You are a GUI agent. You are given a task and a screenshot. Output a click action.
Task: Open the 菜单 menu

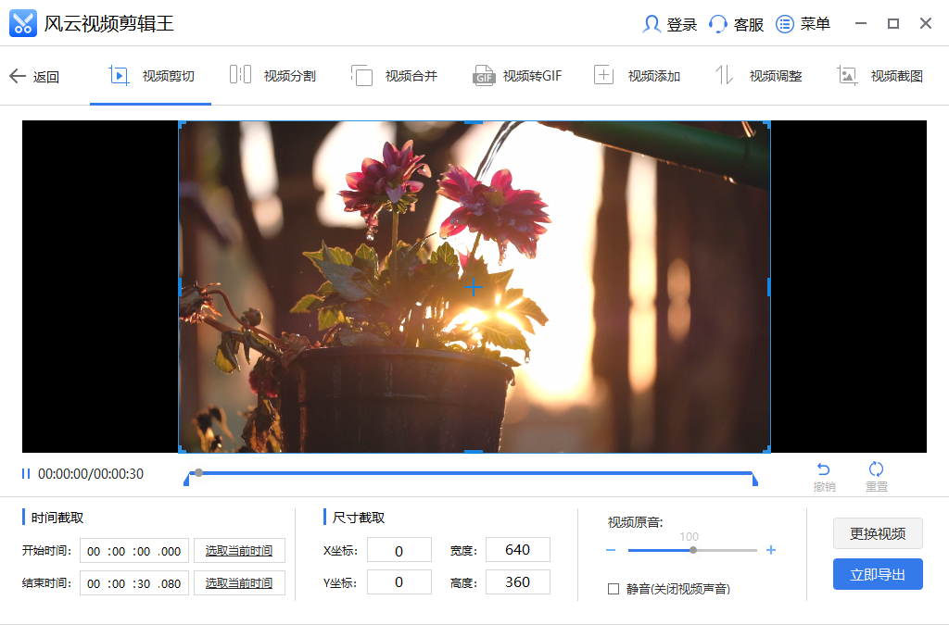point(803,24)
